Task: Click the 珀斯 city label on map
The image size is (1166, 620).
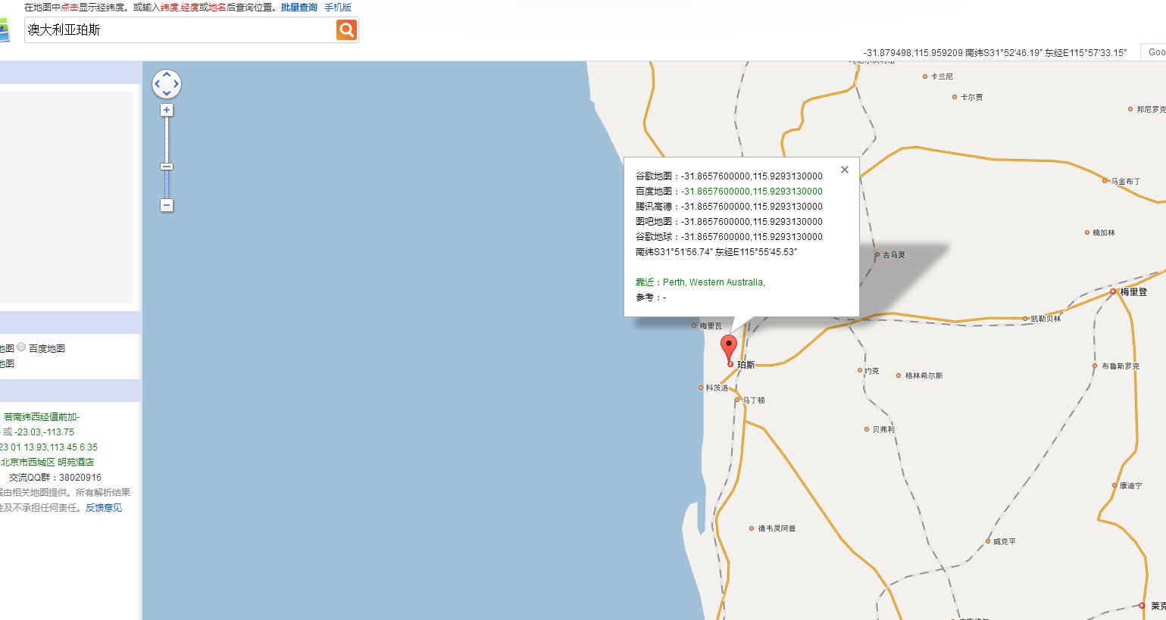Action: click(746, 365)
